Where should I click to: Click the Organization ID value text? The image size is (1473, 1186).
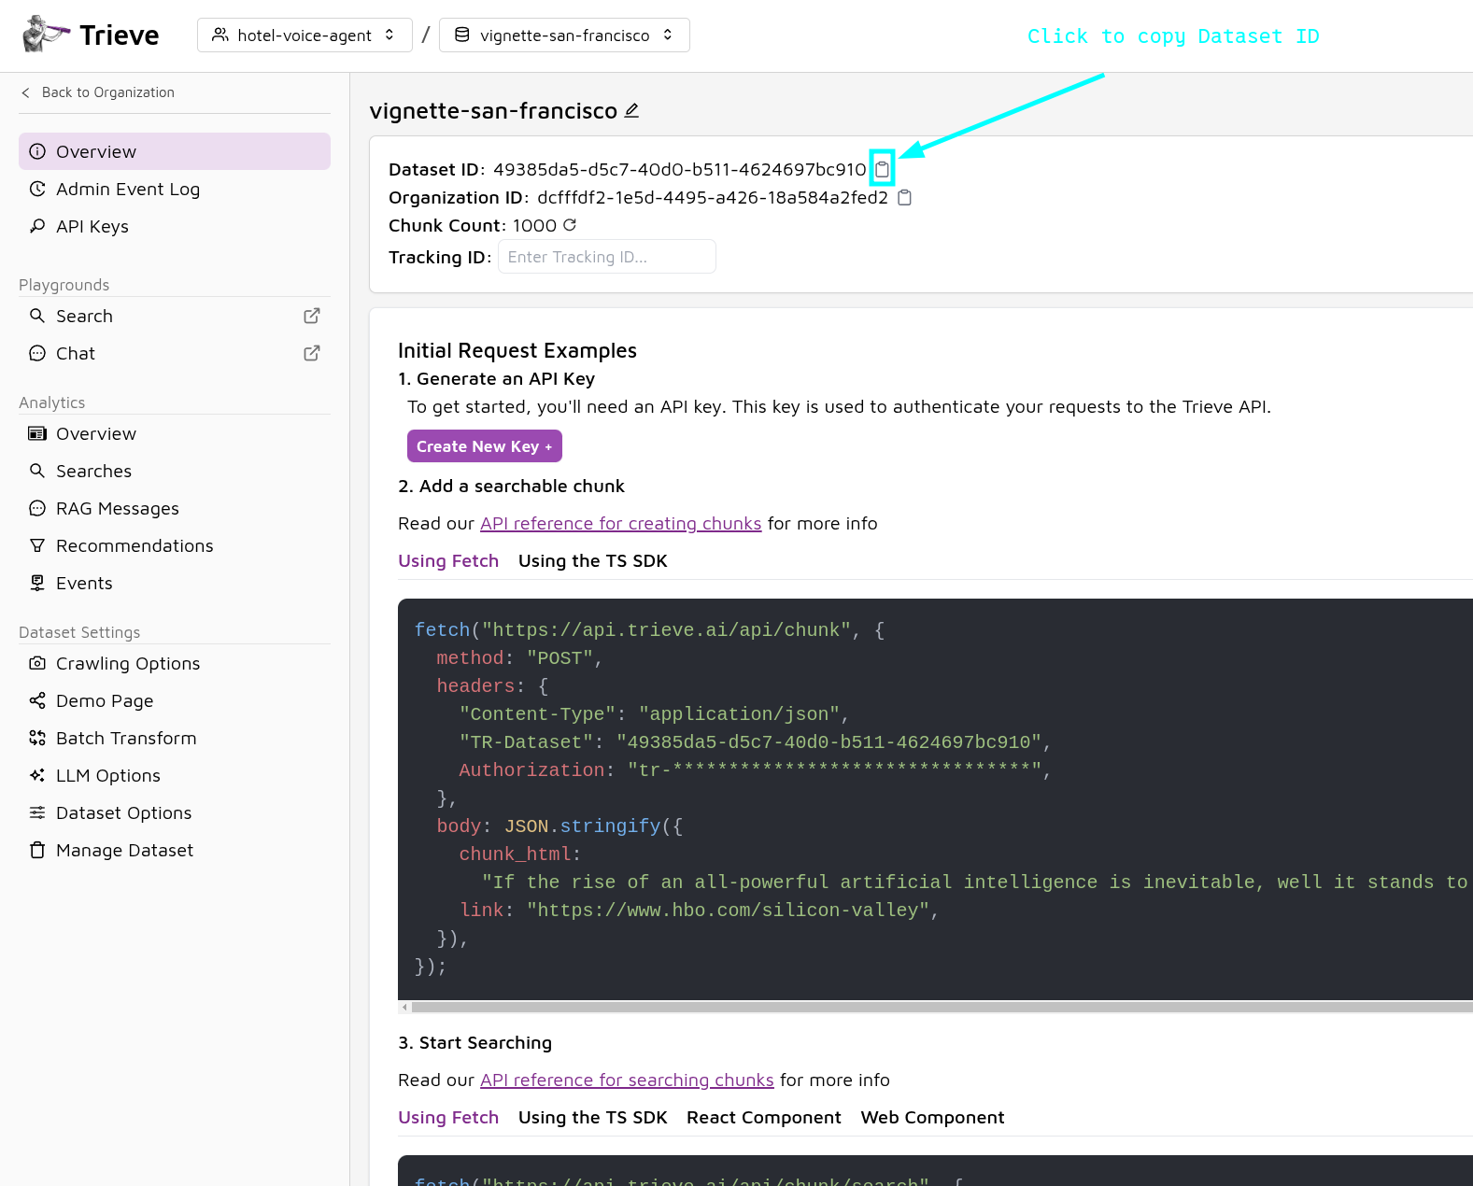[713, 197]
